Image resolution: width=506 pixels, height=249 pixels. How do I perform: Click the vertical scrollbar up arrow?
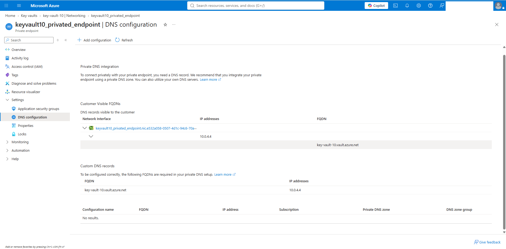(504, 47)
